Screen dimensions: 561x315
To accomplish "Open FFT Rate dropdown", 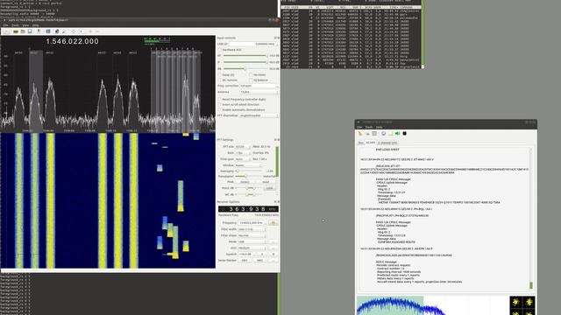I will (243, 153).
